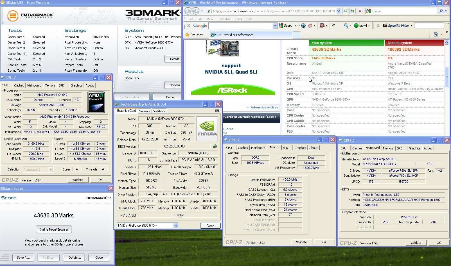Close the Google toolbar with its X
451x266 pixels.
click(x=189, y=26)
